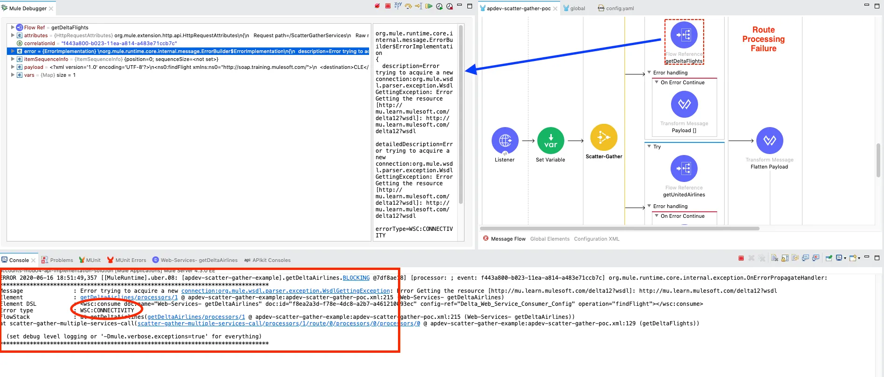
Task: Pin the console view
Action: [x=829, y=258]
